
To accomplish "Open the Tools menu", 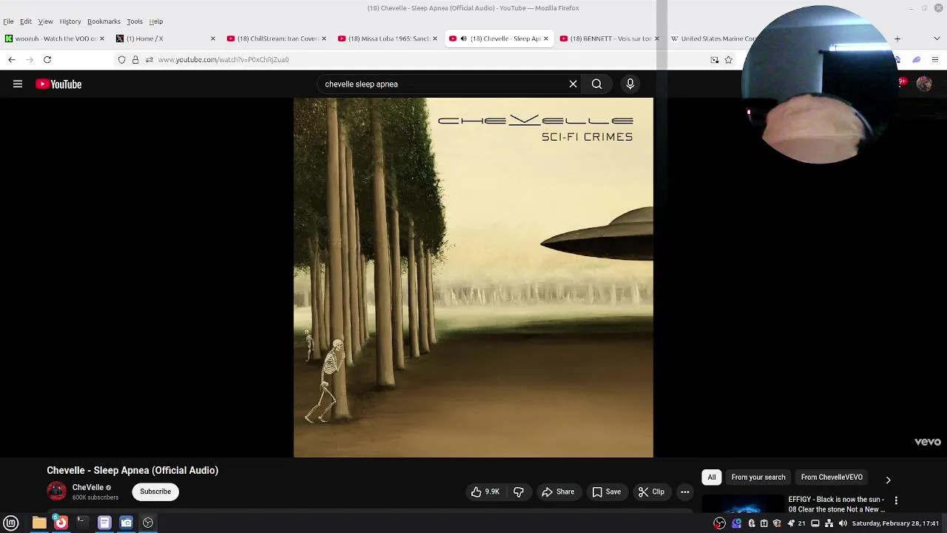I will click(x=135, y=21).
